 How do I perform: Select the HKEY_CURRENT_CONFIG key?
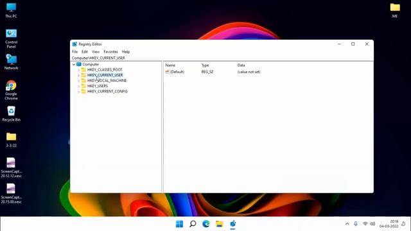107,91
